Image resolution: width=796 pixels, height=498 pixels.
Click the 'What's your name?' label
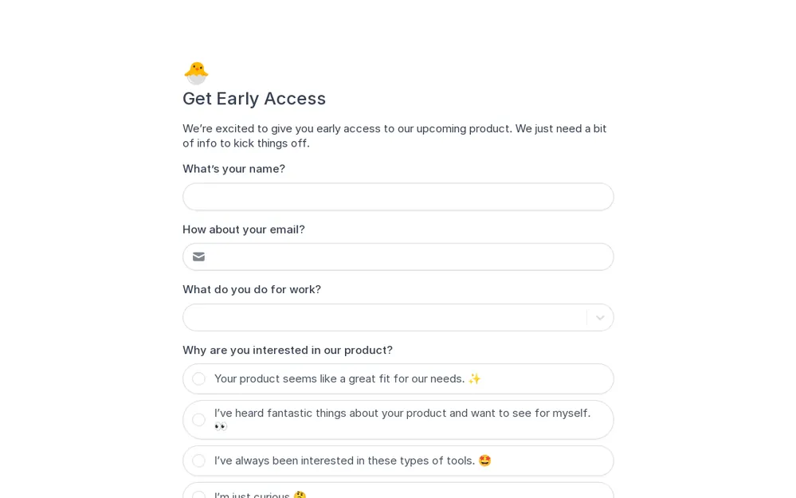point(233,169)
